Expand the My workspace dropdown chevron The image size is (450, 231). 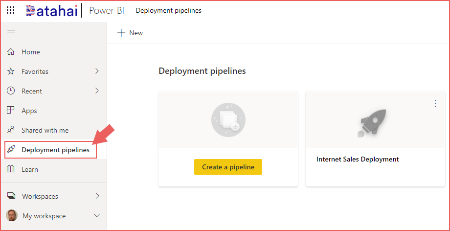click(x=97, y=215)
